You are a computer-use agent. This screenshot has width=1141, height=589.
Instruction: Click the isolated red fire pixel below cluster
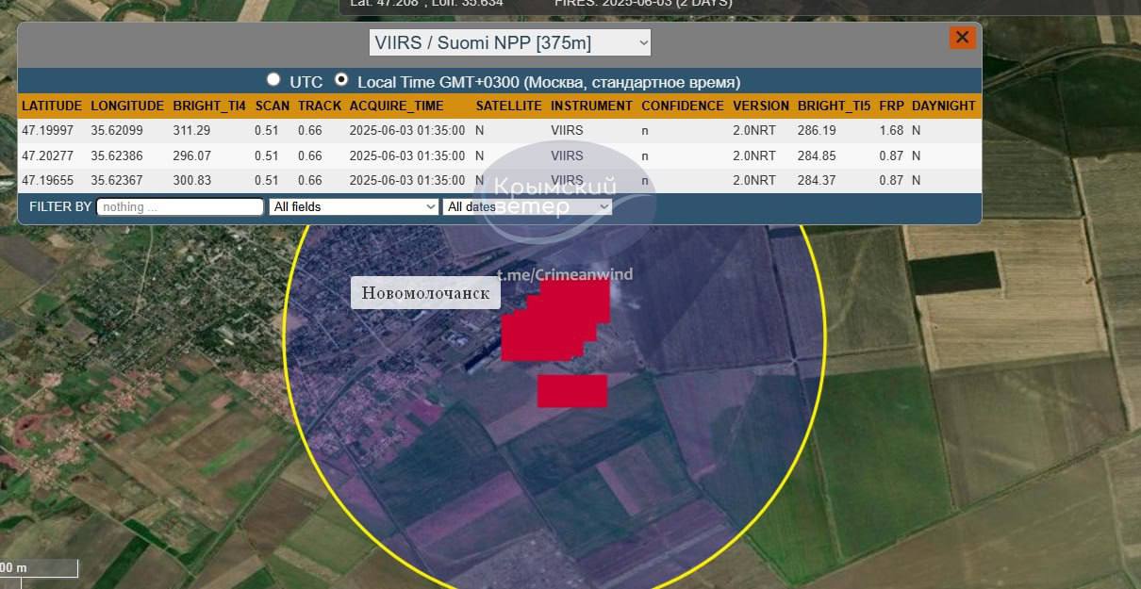point(572,390)
